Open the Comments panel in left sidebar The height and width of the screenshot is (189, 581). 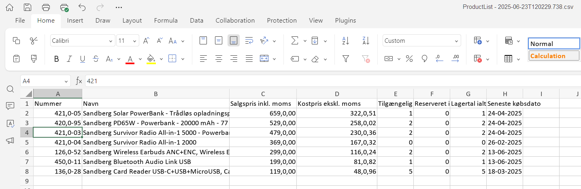(x=11, y=106)
